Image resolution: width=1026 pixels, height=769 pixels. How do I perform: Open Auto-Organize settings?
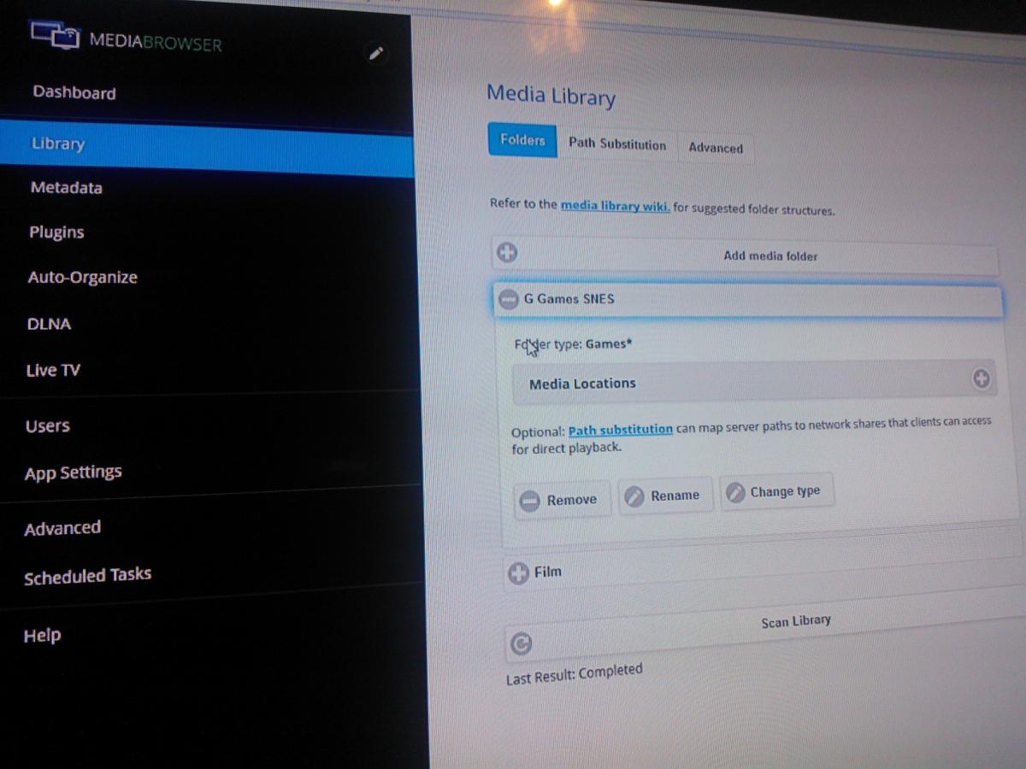[82, 277]
